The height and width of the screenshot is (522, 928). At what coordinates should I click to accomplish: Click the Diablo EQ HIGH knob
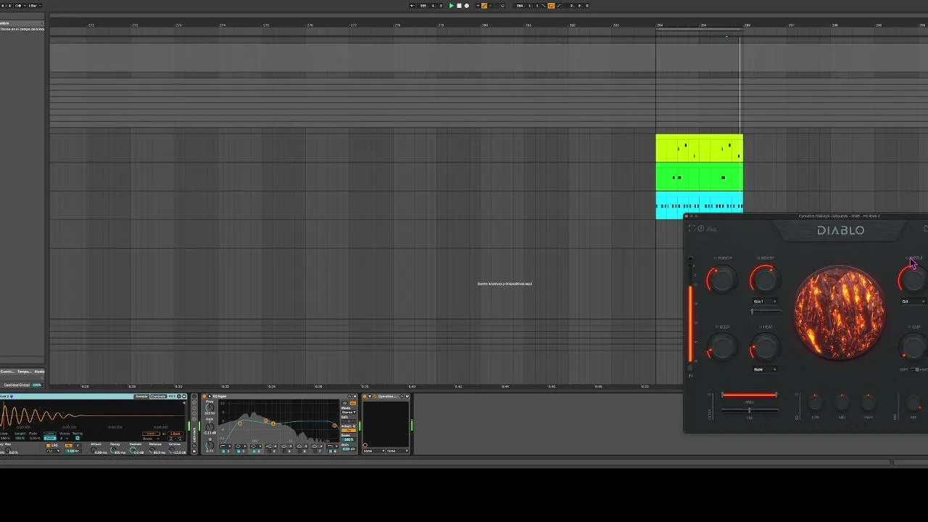coord(868,402)
